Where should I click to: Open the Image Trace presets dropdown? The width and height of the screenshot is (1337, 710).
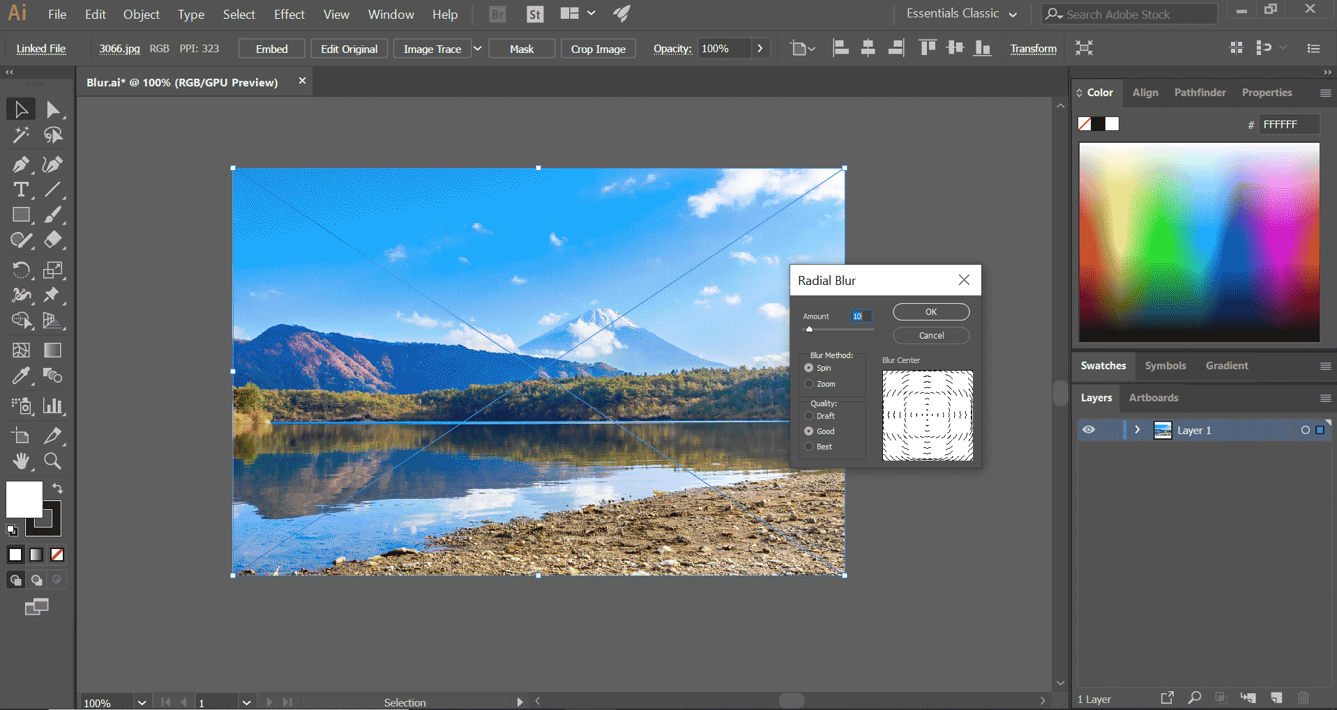[x=478, y=49]
